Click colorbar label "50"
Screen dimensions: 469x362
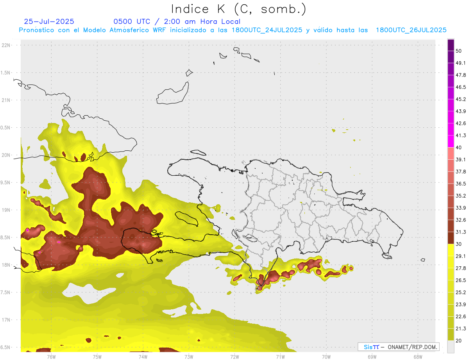[459, 51]
